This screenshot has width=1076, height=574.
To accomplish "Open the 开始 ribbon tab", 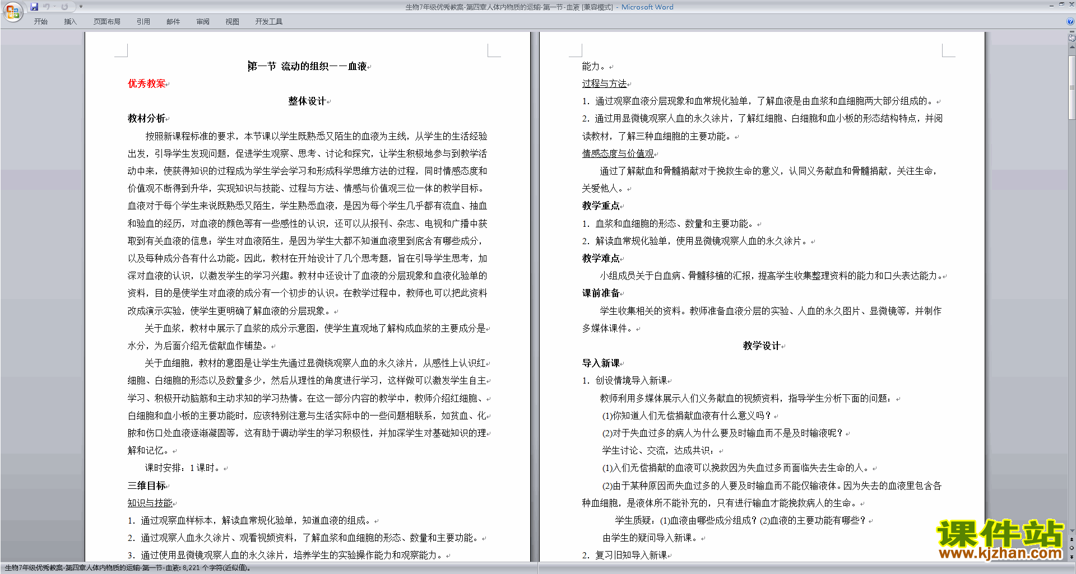I will 40,22.
